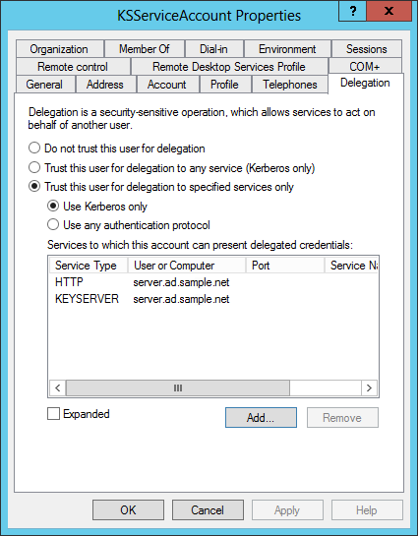Switch to the COM+ tab
Screen dimensions: 419x536
click(365, 67)
